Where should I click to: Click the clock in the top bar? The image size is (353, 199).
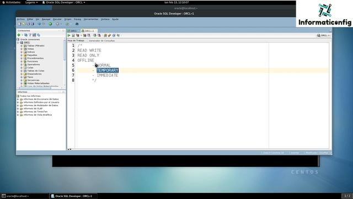point(176,2)
